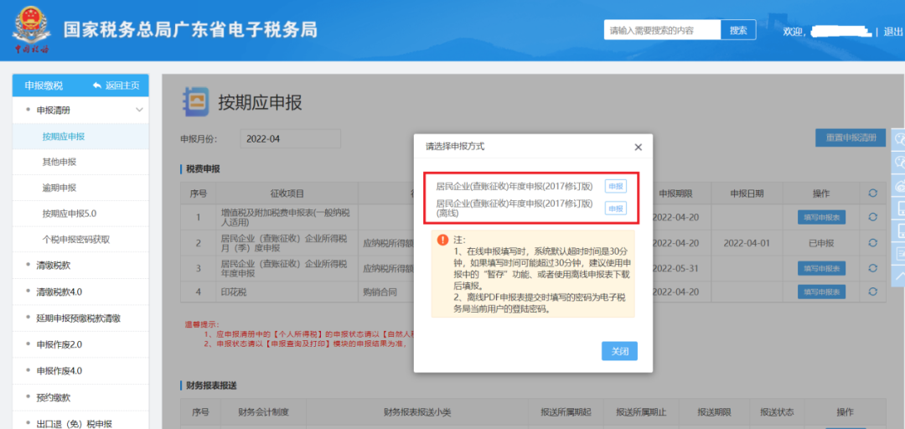This screenshot has width=905, height=429.
Task: Click 申报 for online 年度申报(2017修订版)
Action: point(616,186)
